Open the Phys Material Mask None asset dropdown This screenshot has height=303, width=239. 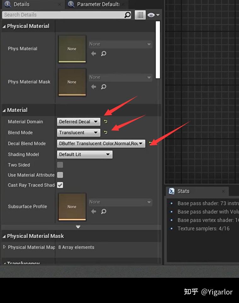click(x=120, y=77)
